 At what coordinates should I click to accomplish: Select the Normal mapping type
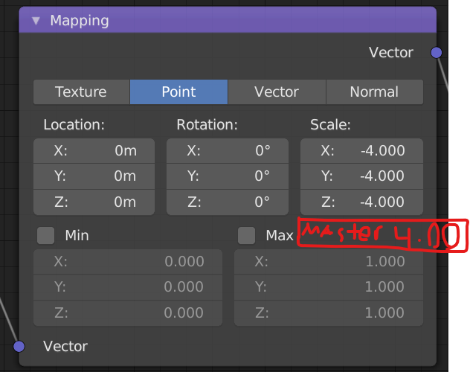[x=374, y=92]
